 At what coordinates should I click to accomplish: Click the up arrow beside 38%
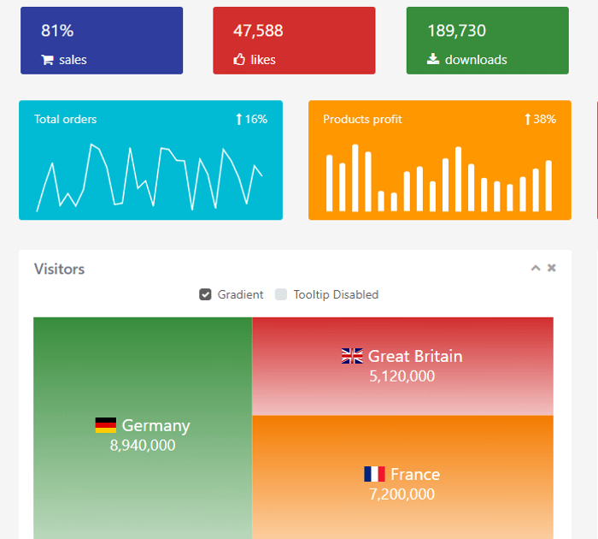(x=527, y=119)
